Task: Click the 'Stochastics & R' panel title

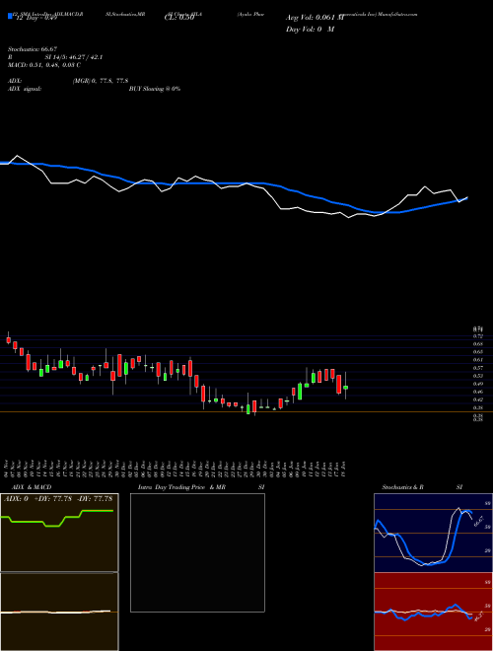Action: point(402,487)
